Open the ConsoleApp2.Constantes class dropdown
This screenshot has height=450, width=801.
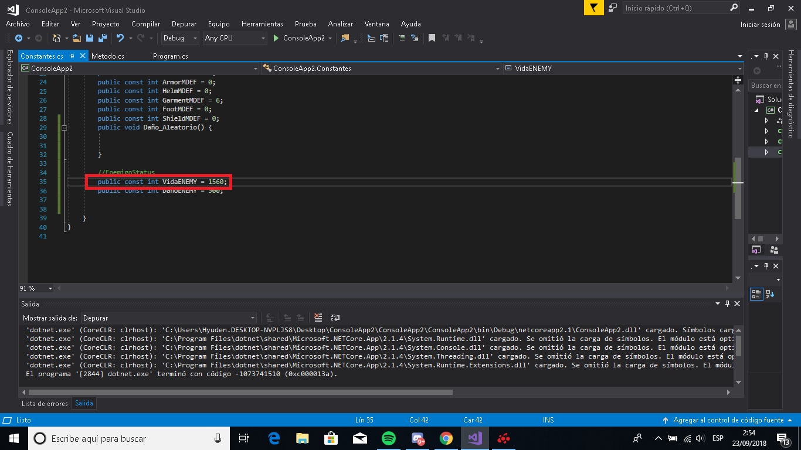(x=382, y=69)
